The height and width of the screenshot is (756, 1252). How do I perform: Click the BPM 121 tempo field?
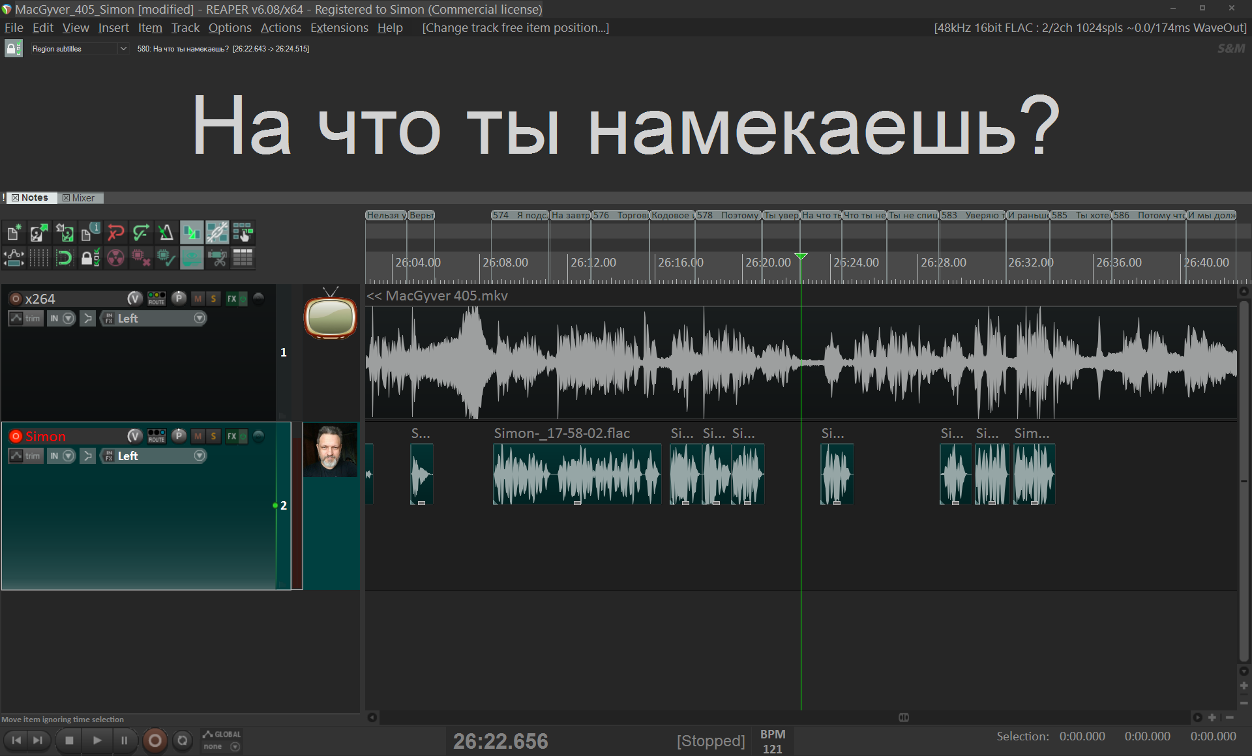point(773,741)
